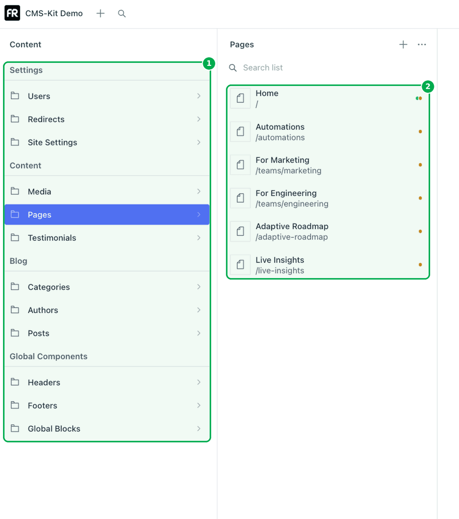Click the /adaptive-roadmap path text
459x519 pixels.
point(292,237)
